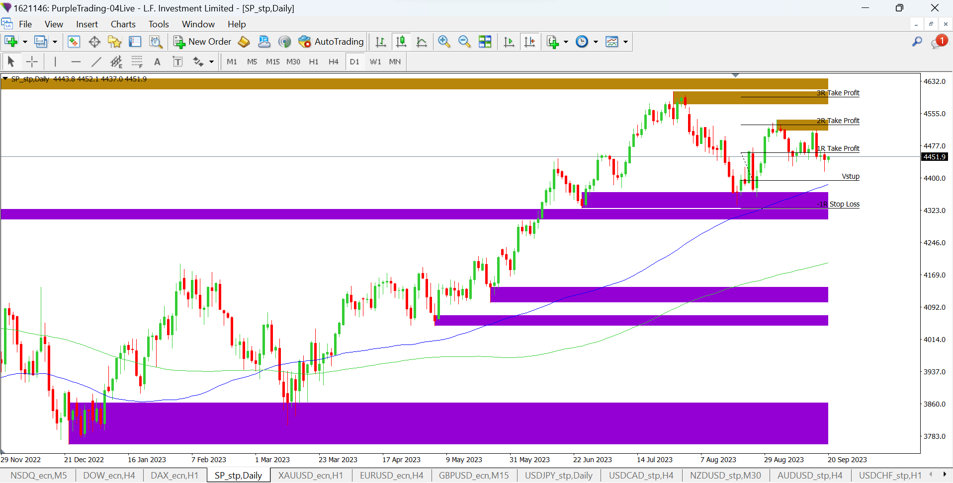Expand the Periods clock dropdown arrow

pos(596,42)
